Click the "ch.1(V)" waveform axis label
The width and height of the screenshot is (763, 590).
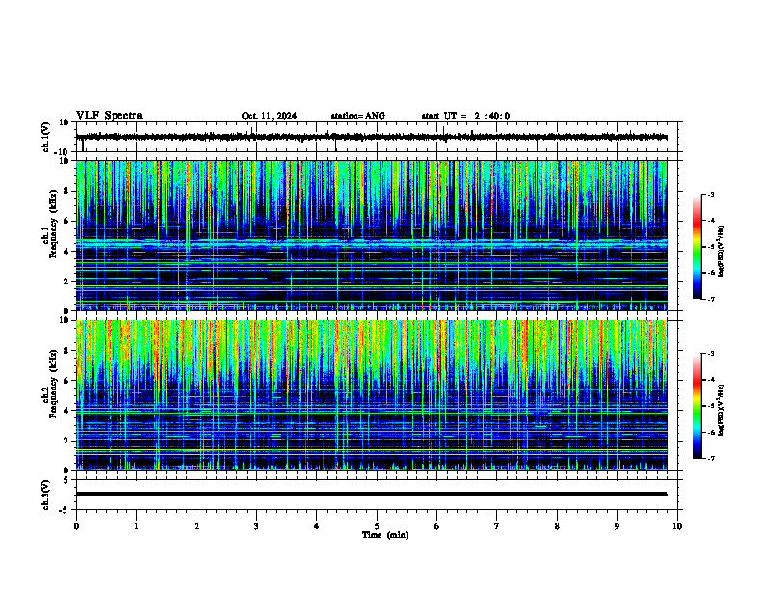pyautogui.click(x=45, y=137)
